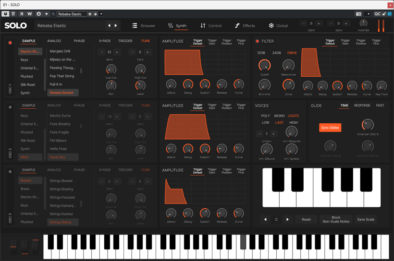Toggle the FILTER enable indicator

pos(258,41)
